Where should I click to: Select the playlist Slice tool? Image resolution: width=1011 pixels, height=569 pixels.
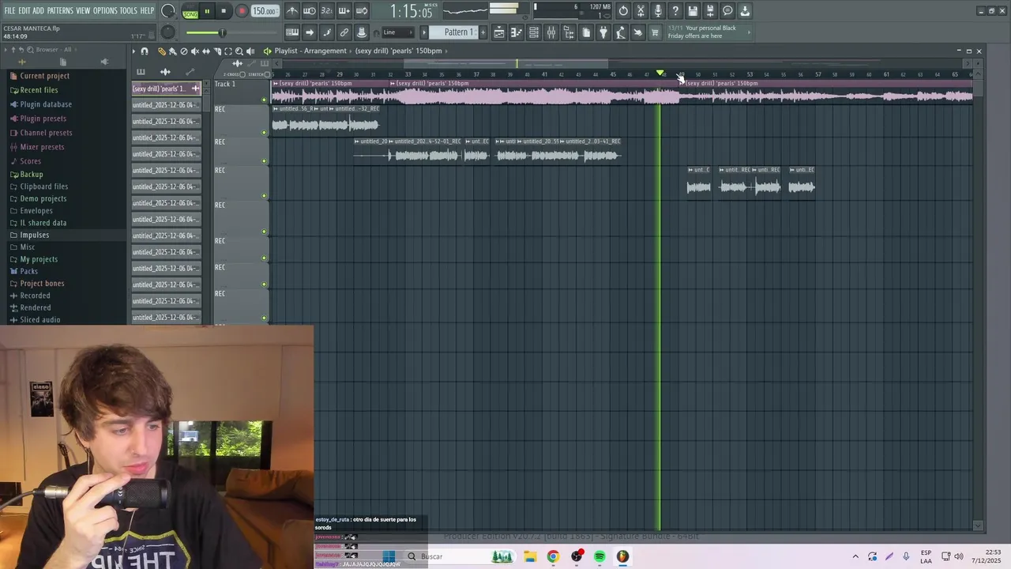[217, 51]
